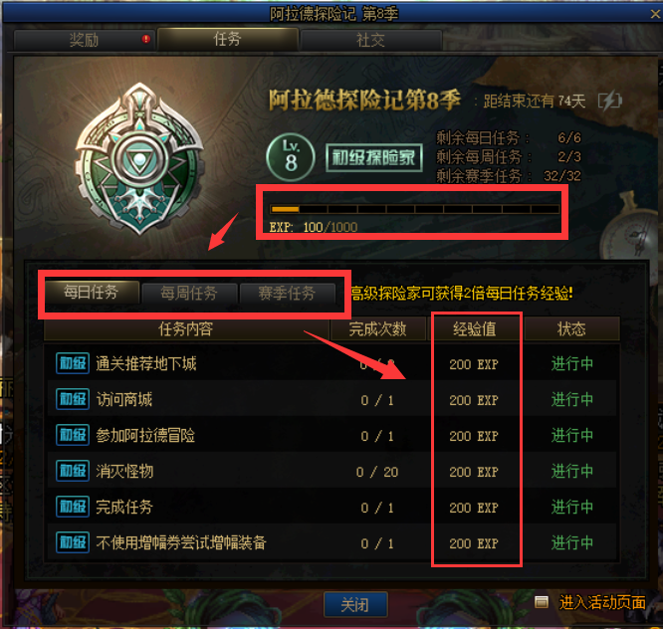This screenshot has width=663, height=629.
Task: Open the 进入活动页面 link
Action: point(602,602)
